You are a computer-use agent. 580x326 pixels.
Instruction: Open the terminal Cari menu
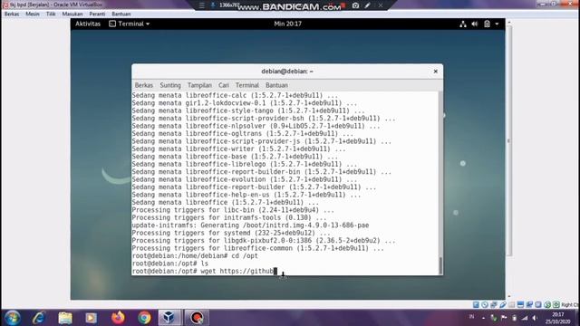pyautogui.click(x=224, y=85)
